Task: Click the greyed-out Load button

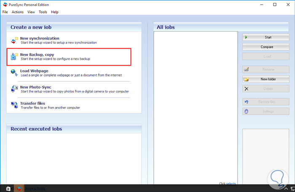Action: (265, 56)
